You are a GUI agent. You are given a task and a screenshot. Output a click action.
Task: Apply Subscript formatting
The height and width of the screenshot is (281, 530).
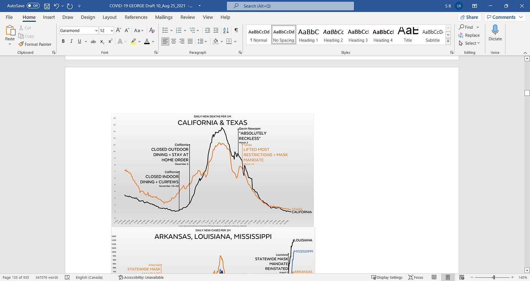pyautogui.click(x=102, y=41)
